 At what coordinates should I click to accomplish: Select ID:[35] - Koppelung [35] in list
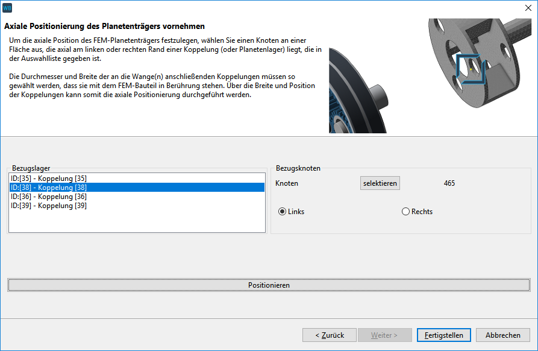pyautogui.click(x=48, y=179)
